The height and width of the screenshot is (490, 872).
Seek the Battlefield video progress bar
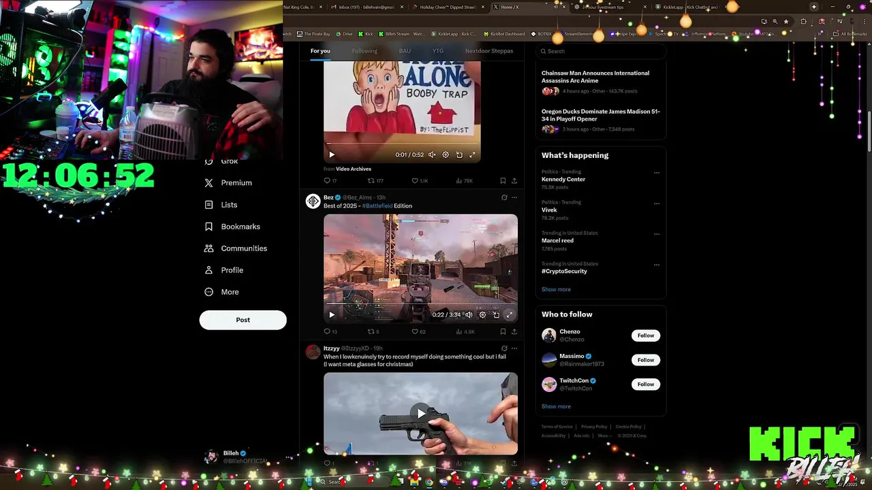click(420, 305)
